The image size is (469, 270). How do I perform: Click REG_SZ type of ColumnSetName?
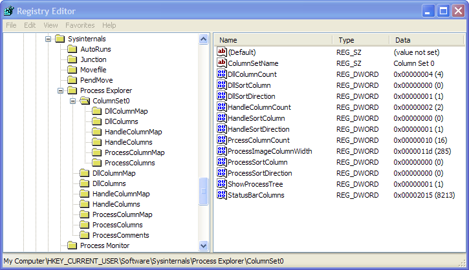point(349,63)
